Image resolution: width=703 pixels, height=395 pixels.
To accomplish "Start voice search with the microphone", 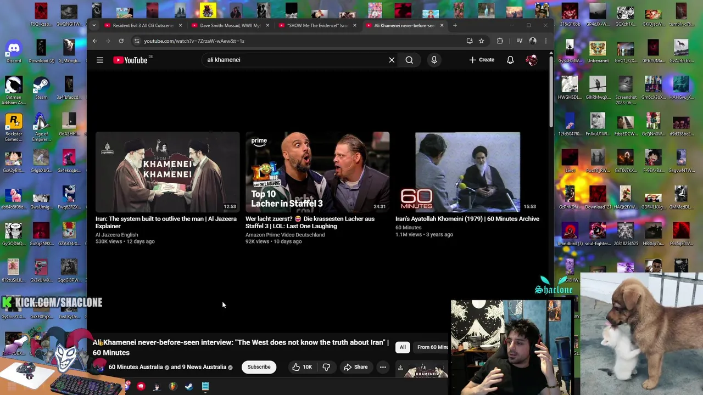I will pyautogui.click(x=434, y=60).
